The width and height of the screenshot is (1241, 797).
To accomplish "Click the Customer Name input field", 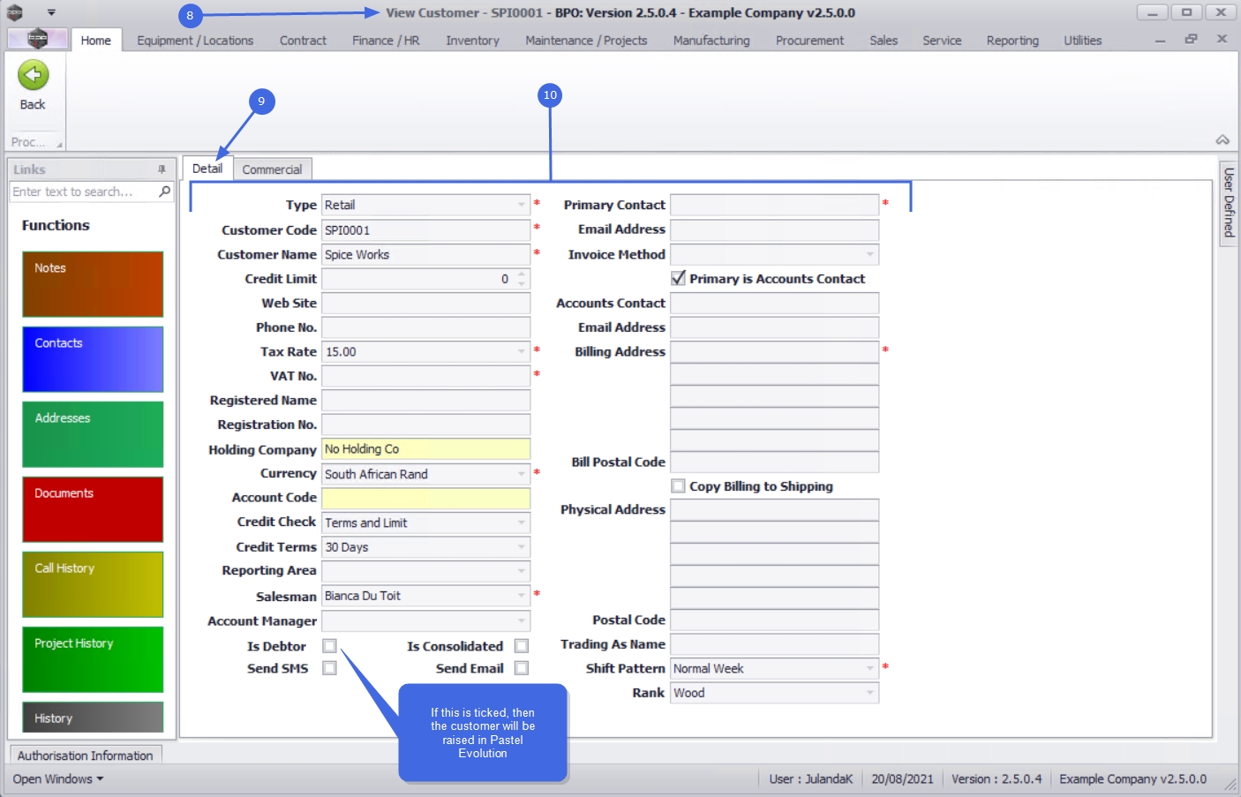I will 425,254.
